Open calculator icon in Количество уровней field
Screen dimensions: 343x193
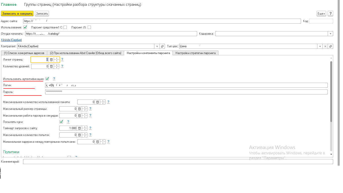click(x=51, y=66)
